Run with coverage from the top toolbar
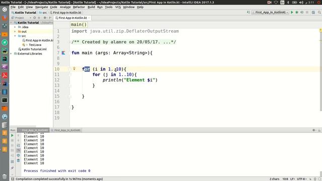The height and width of the screenshot is (181, 322). (x=302, y=12)
